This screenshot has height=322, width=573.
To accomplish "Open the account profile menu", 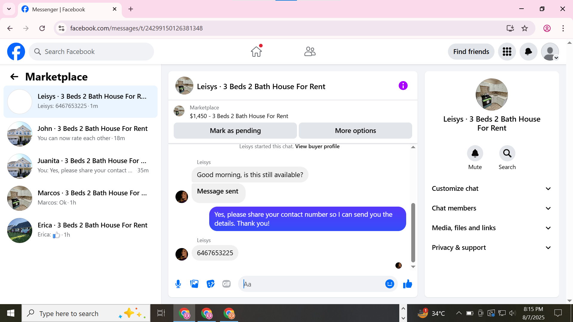I will pos(550,52).
